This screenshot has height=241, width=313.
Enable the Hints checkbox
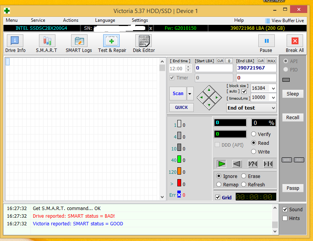point(285,218)
